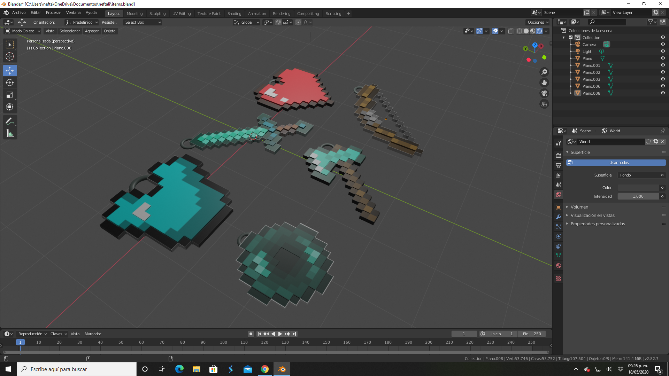
Task: Select the Scale tool in the toolbar
Action: (10, 95)
